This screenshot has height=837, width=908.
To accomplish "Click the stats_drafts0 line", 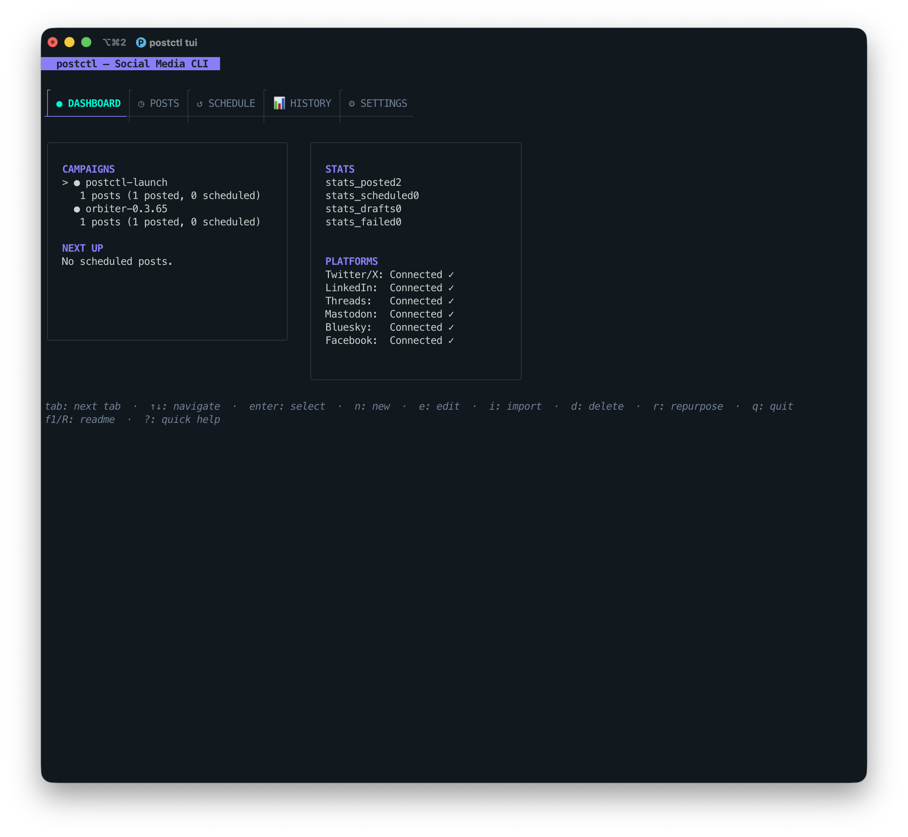I will pos(363,209).
